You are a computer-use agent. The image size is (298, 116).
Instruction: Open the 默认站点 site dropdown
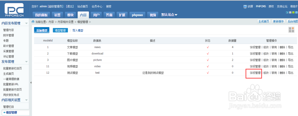[169, 15]
